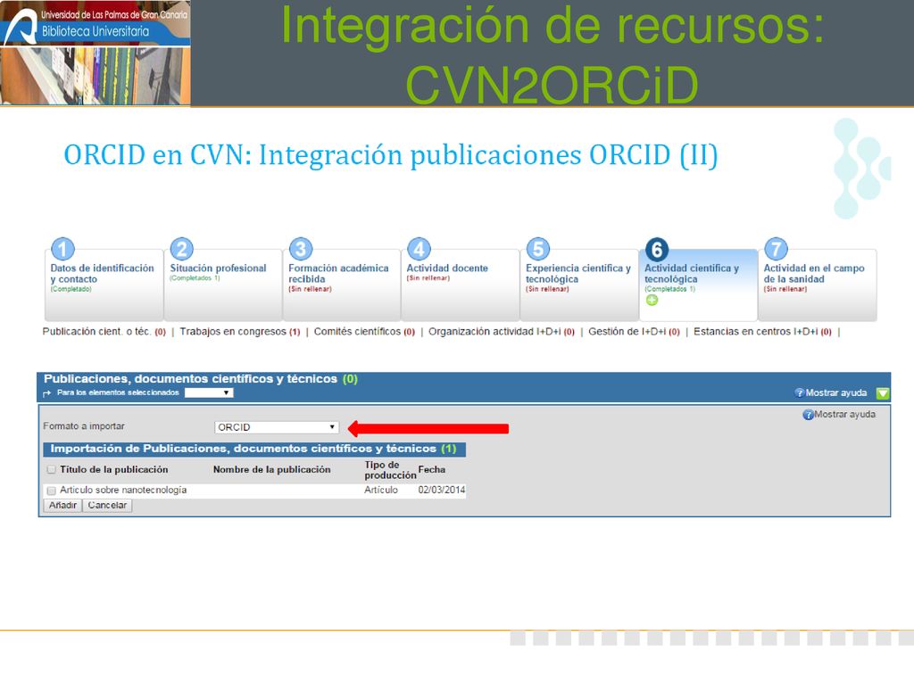Click the number 3 circle icon
Screen dimensions: 914x685
(x=301, y=250)
